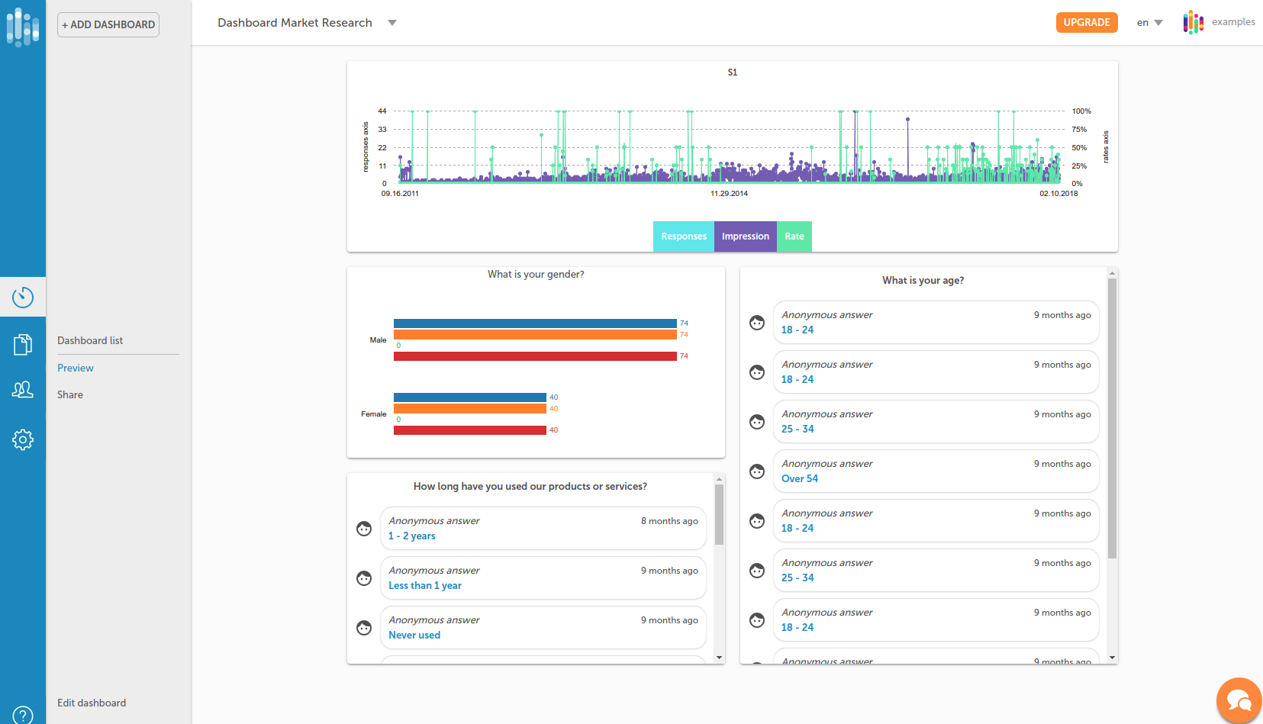Open the users icon in sidebar
Screen dimensions: 1263x724
point(23,390)
